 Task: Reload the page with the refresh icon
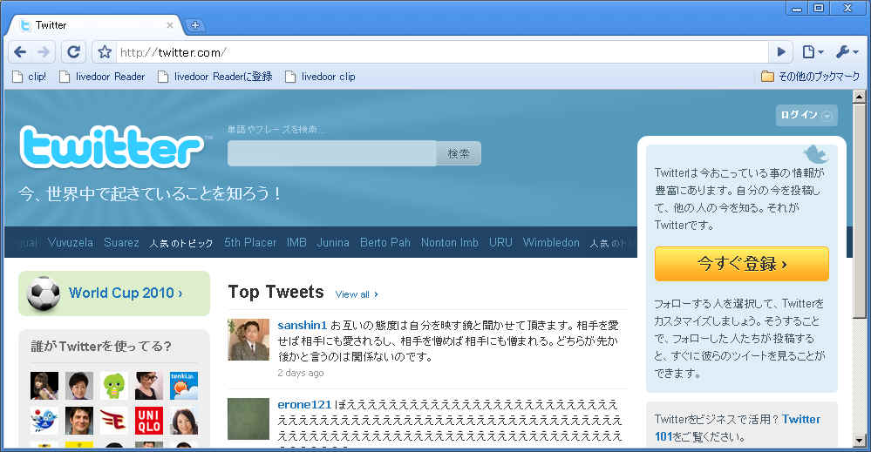click(x=72, y=52)
